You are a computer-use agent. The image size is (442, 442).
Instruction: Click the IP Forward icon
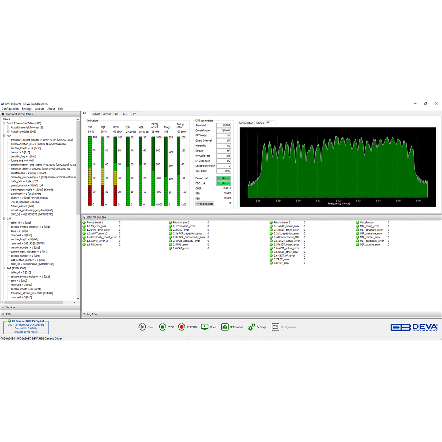pyautogui.click(x=225, y=327)
